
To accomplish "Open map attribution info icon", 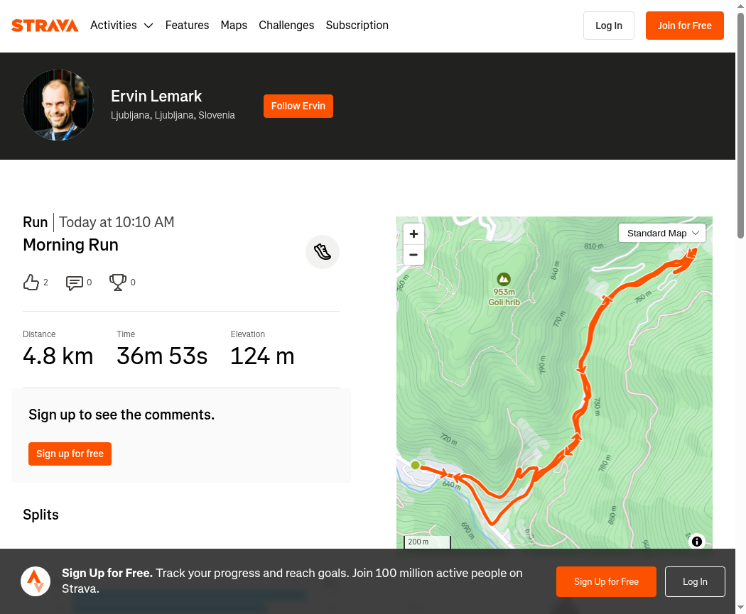I will coord(696,542).
